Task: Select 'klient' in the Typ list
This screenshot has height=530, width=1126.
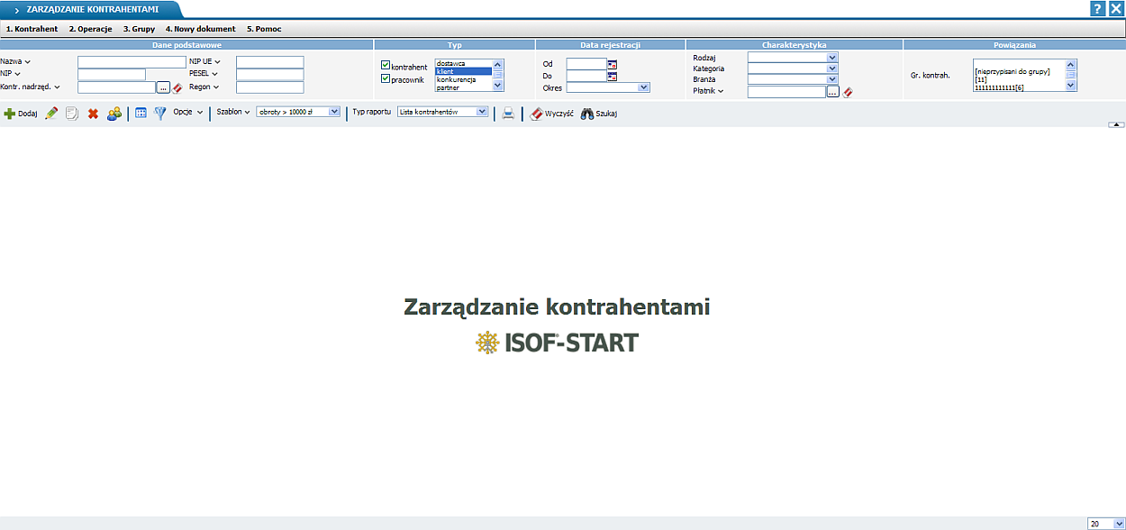Action: click(463, 71)
